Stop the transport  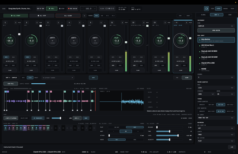point(62,9)
